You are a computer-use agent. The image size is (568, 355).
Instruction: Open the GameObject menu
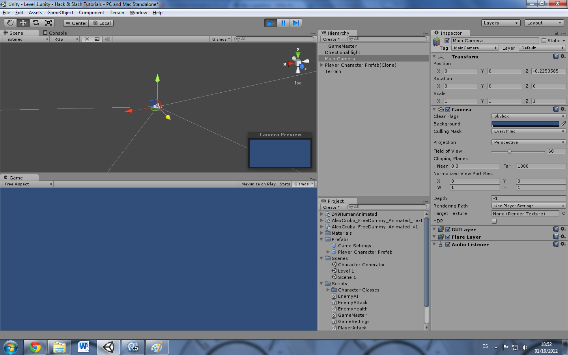60,13
